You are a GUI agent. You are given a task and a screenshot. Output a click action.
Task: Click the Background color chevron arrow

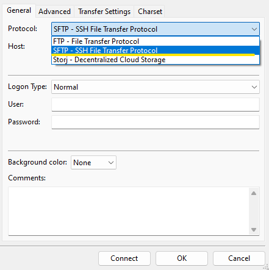tap(111, 163)
